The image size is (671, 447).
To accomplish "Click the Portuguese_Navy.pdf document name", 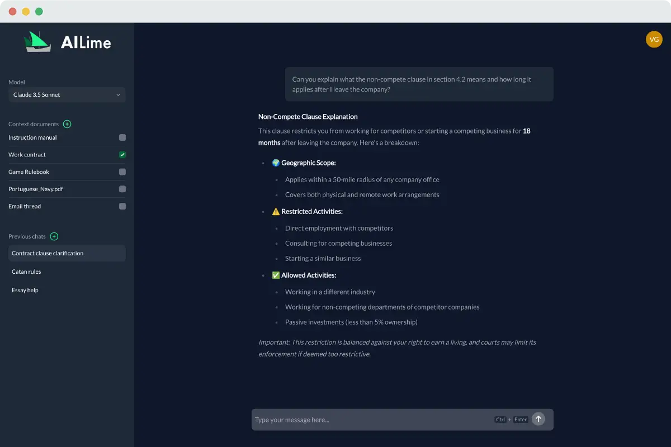I will pos(36,189).
